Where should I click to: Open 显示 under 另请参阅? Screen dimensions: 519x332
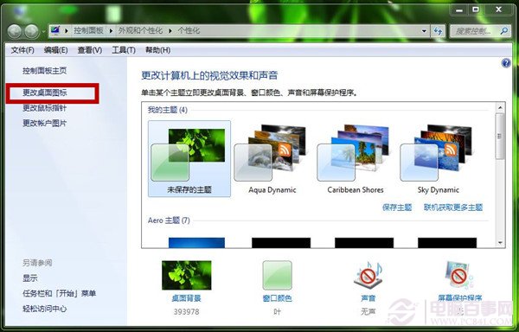point(30,278)
